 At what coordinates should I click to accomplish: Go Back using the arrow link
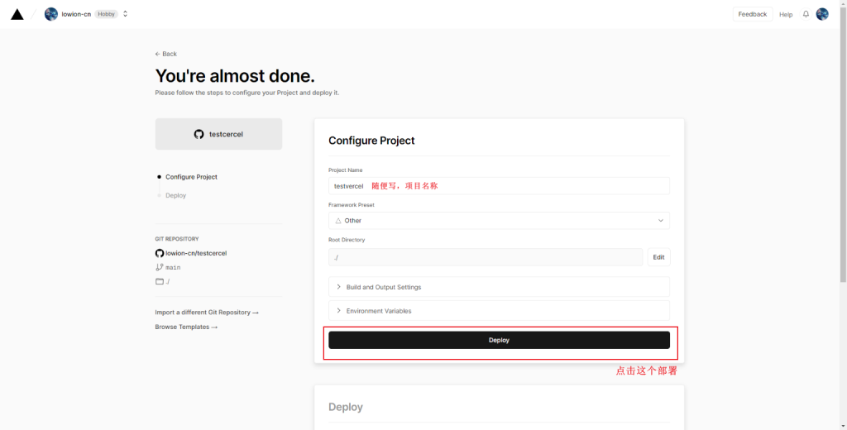[165, 54]
